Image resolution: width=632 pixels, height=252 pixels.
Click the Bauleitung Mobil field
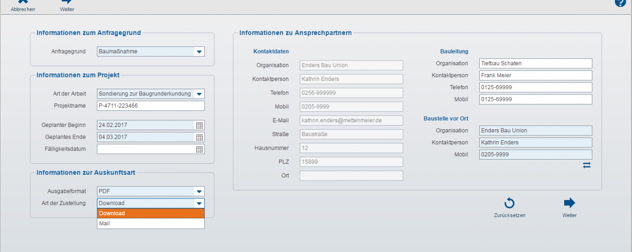click(536, 99)
